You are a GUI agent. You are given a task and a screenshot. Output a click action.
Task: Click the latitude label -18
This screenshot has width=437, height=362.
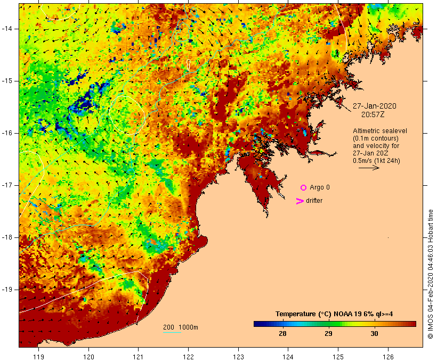pyautogui.click(x=6, y=237)
